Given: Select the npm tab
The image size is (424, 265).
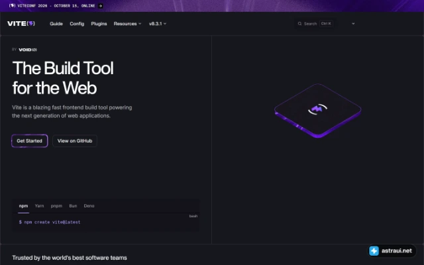Looking at the screenshot, I should coord(23,206).
